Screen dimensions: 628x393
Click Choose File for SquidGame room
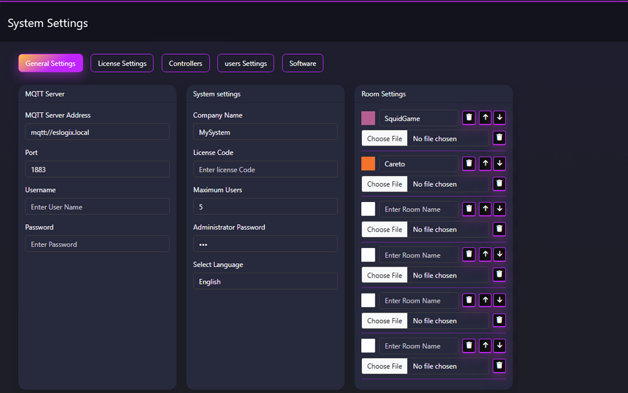(x=385, y=139)
